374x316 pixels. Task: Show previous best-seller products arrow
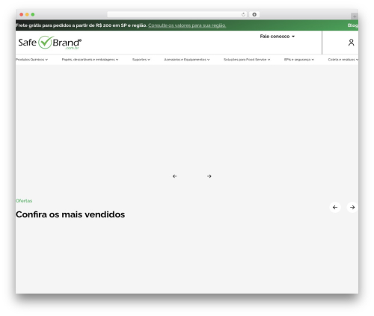coord(335,207)
